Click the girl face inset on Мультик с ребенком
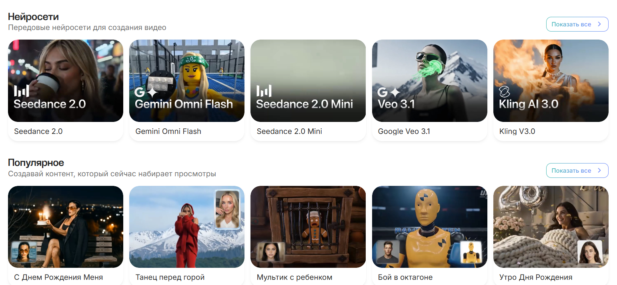 270,252
